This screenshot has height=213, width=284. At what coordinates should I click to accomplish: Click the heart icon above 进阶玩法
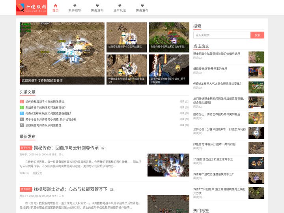pyautogui.click(x=120, y=6)
